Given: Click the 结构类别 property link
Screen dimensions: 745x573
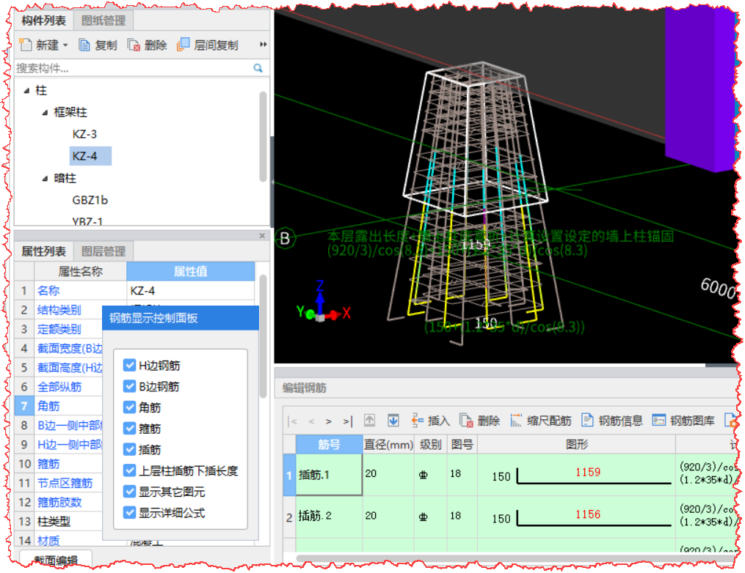Looking at the screenshot, I should [x=59, y=310].
